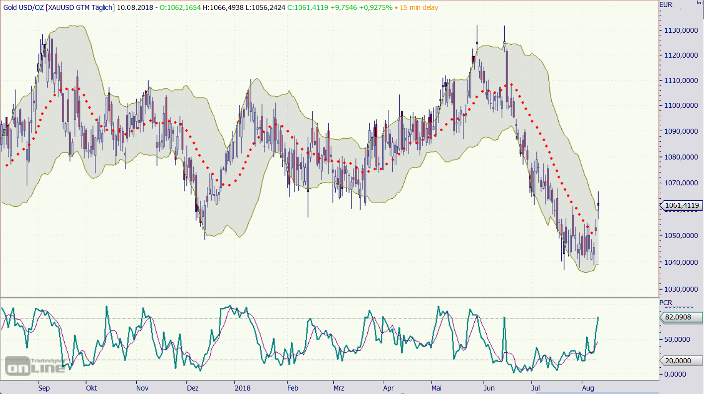Click the 1100,0000 price axis label

[x=681, y=105]
